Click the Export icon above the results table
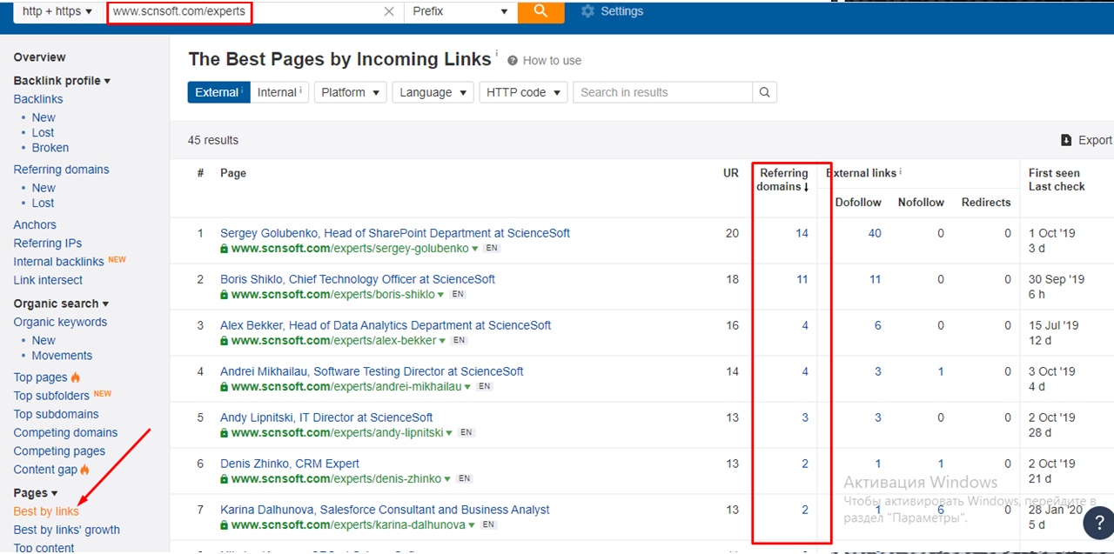Viewport: 1114px width, 554px height. tap(1065, 139)
